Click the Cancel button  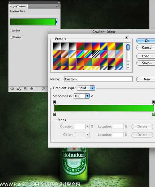[x=146, y=48]
